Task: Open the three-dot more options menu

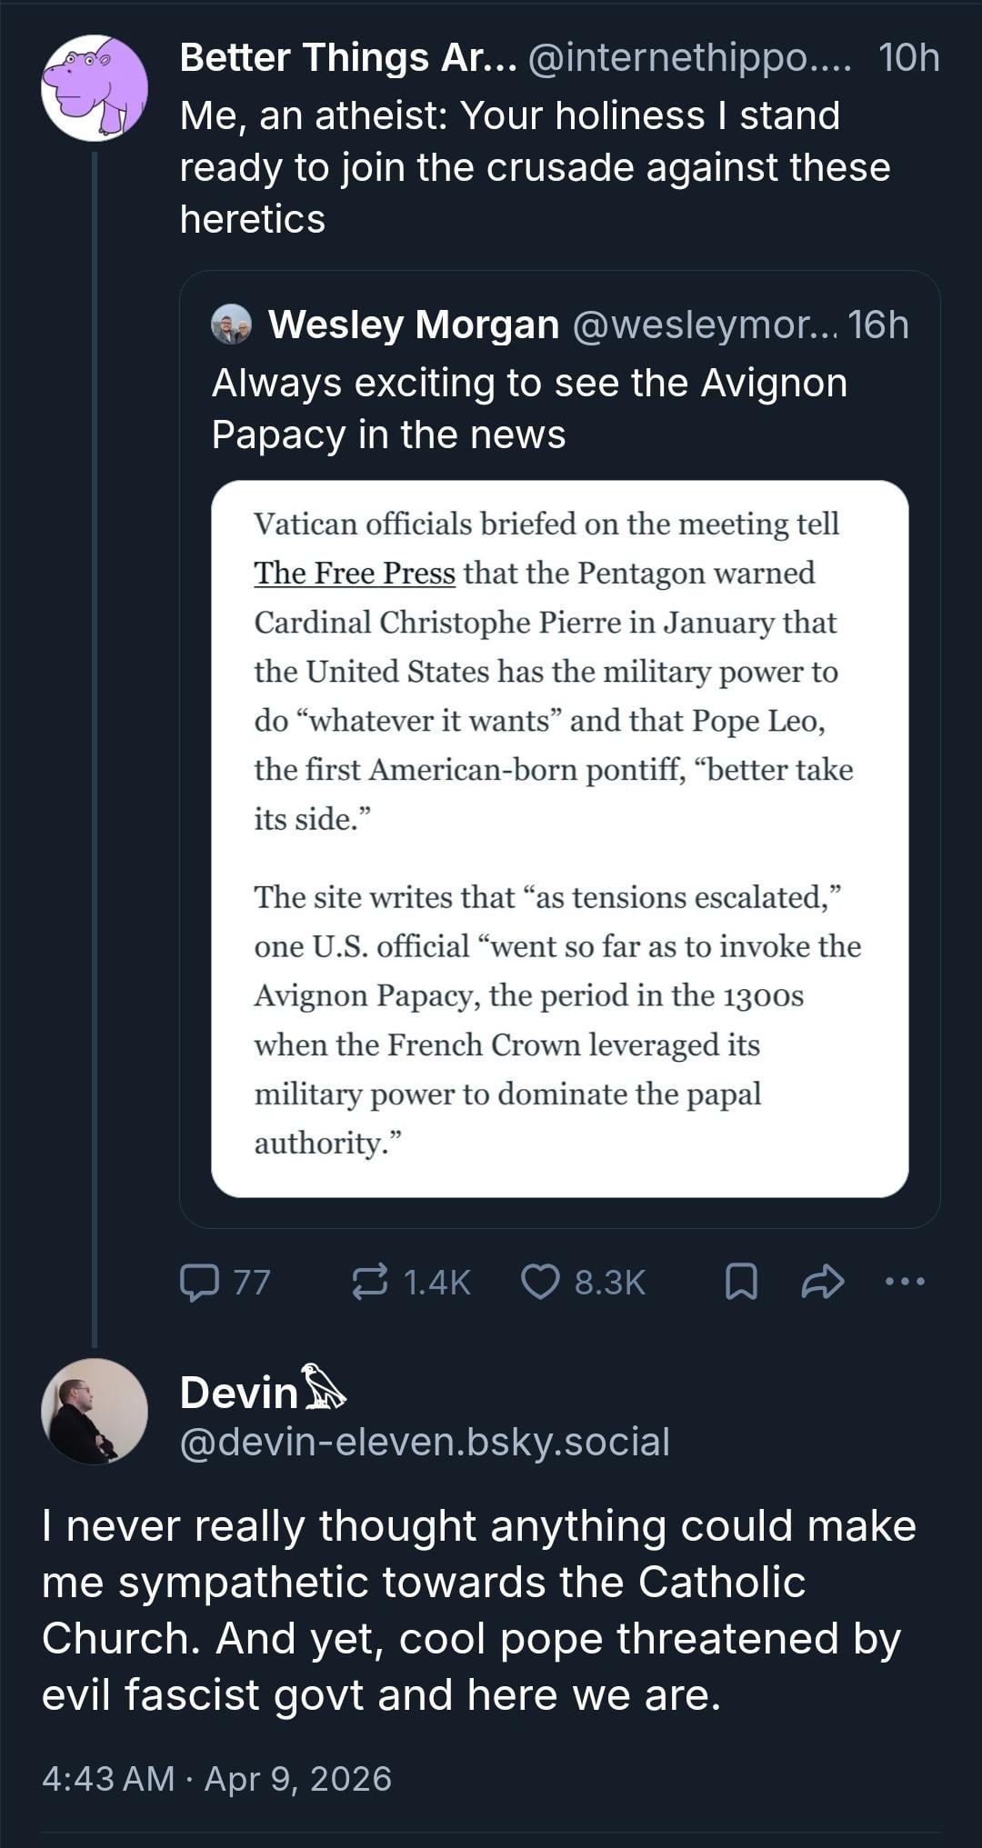Action: coord(905,1282)
